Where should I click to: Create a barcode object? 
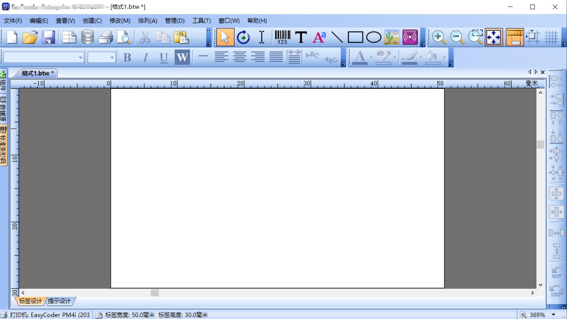283,37
